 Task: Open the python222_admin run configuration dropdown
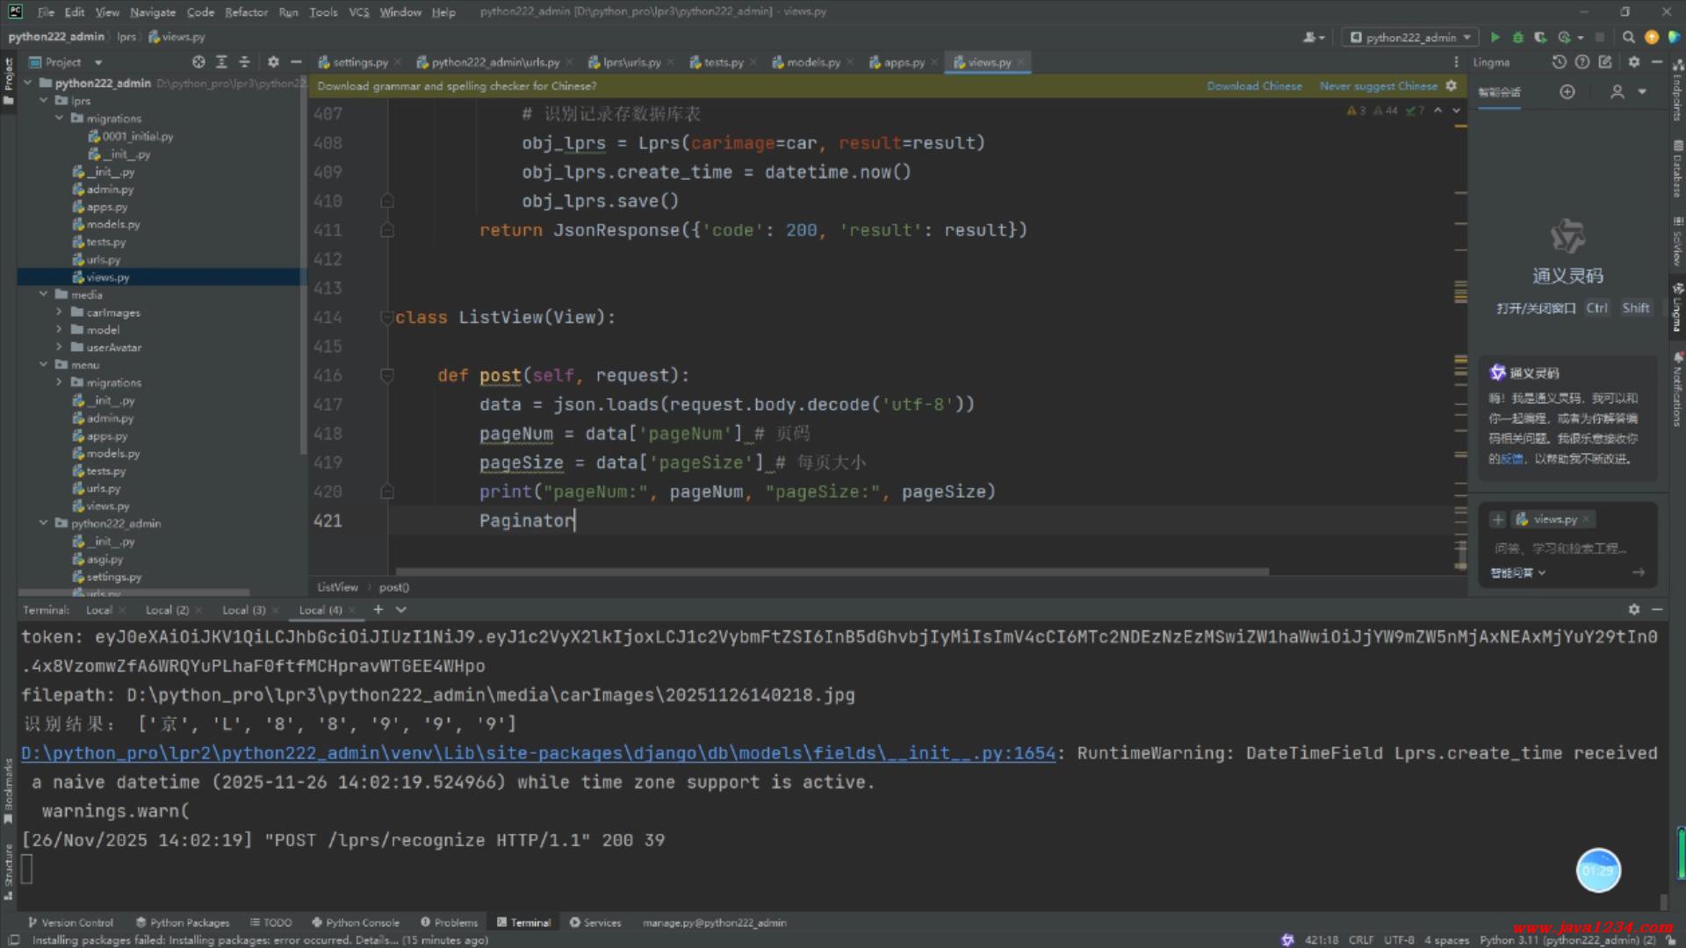[1409, 37]
